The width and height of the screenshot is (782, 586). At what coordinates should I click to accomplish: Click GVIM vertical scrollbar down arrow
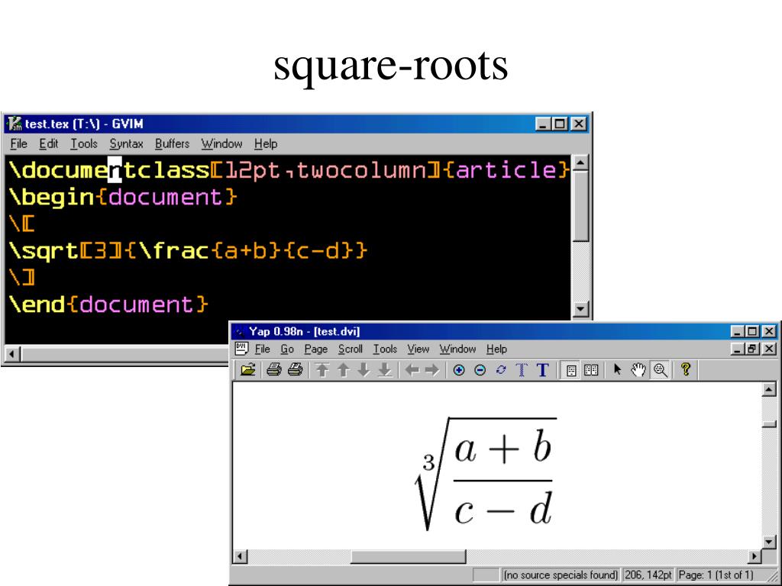[x=580, y=309]
